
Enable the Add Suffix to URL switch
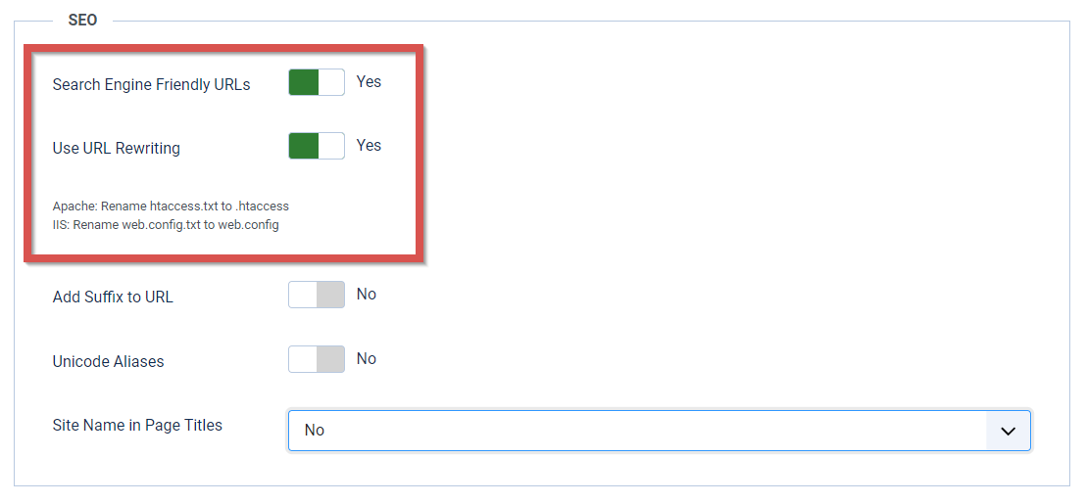[x=317, y=295]
